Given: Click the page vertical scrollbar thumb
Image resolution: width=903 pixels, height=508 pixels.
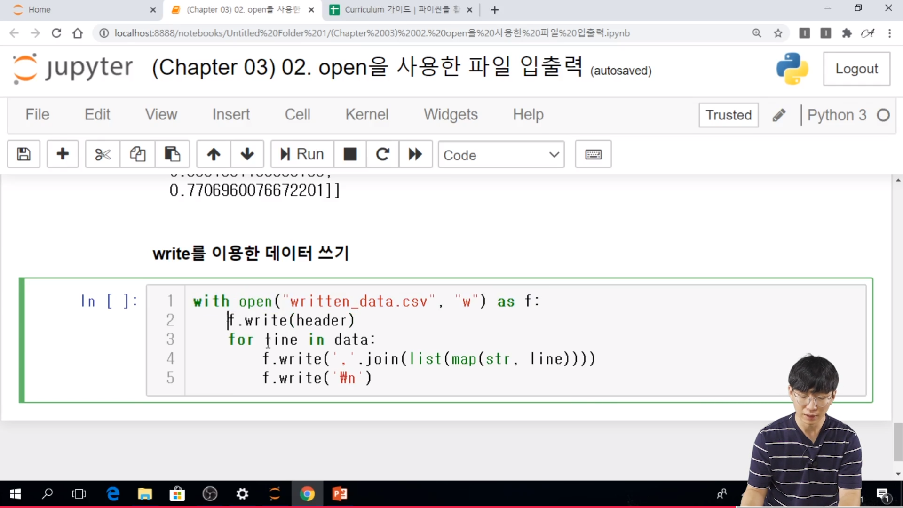Looking at the screenshot, I should click(x=898, y=442).
